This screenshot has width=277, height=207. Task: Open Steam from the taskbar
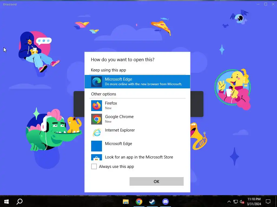tap(152, 202)
